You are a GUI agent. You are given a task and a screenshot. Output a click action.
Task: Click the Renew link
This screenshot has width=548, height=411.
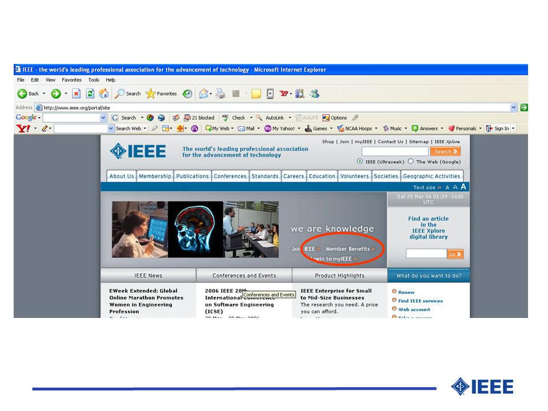[406, 292]
